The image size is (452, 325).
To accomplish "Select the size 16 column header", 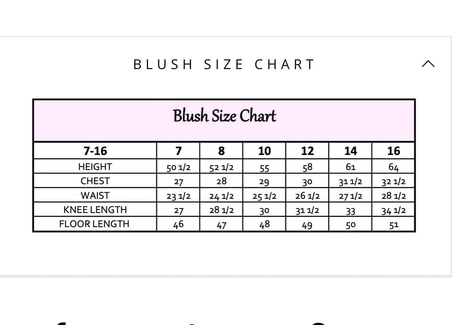I will pyautogui.click(x=394, y=151).
